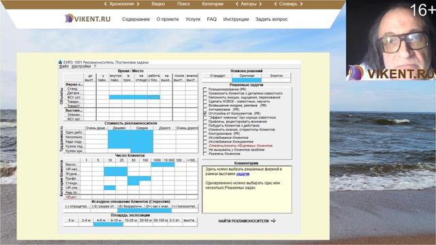436x245 pixels.
Task: Click left chevron beside Словарь
Action: click(x=275, y=4)
